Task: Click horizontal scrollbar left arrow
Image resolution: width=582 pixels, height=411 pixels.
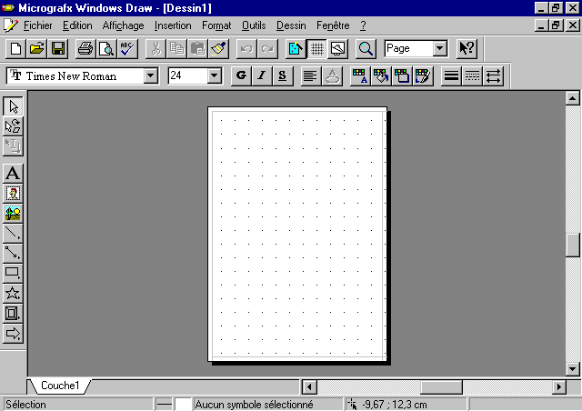Action: point(309,387)
